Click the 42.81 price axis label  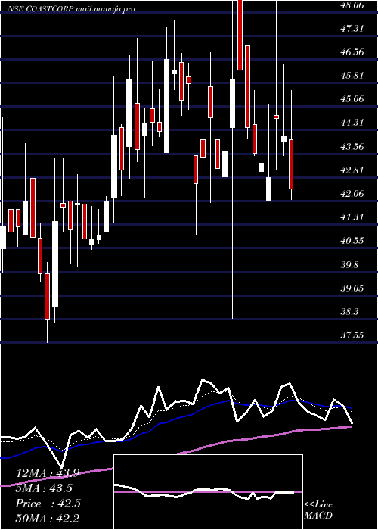352,170
